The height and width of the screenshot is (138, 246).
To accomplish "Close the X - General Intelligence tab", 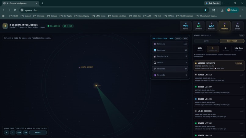I will (37, 3).
